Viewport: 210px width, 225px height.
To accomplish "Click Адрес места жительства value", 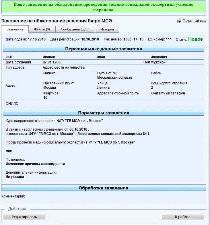I will pos(64,67).
